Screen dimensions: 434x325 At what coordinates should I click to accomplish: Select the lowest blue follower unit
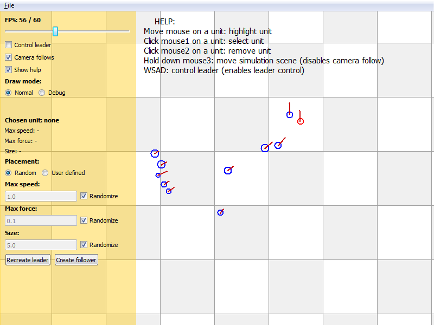tap(220, 212)
